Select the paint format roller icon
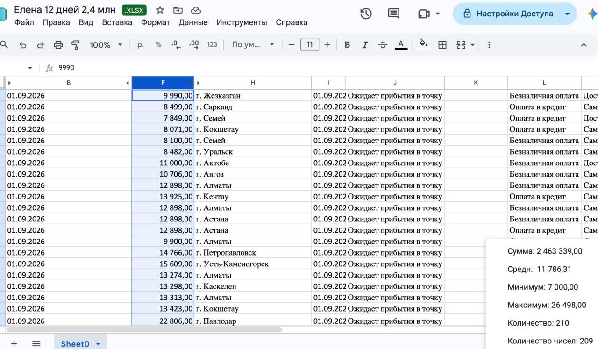This screenshot has width=598, height=349. pos(75,45)
